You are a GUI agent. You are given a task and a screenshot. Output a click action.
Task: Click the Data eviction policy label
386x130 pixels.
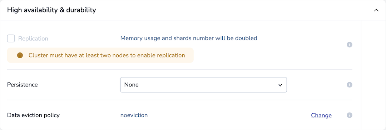pos(33,115)
